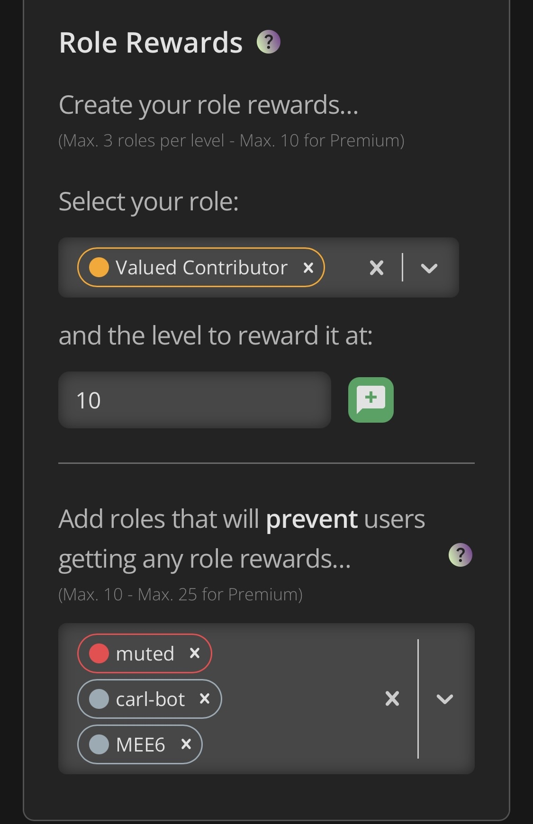533x824 pixels.
Task: Click the MEE6 role label
Action: coord(140,745)
